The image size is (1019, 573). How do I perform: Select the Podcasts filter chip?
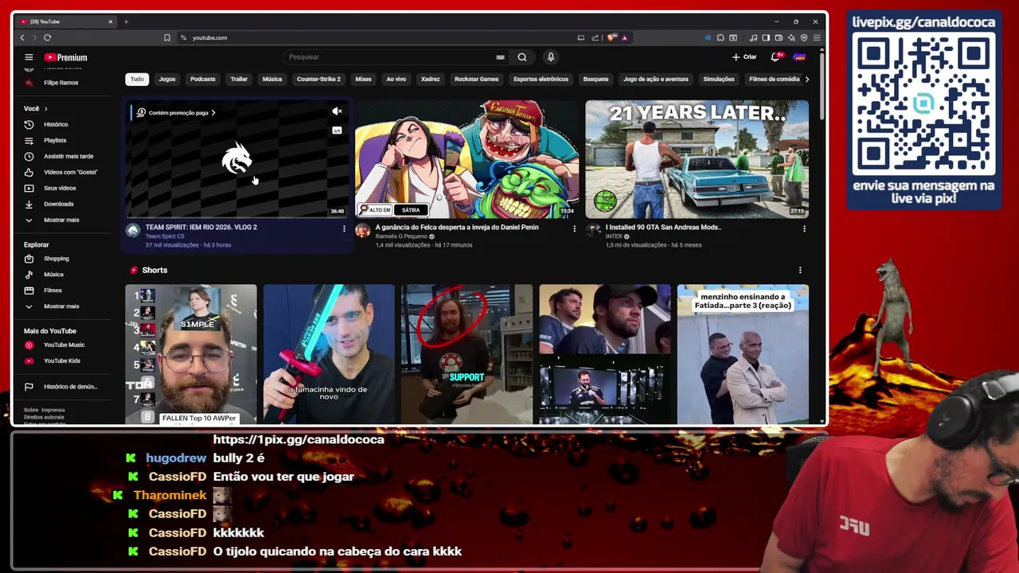(202, 79)
